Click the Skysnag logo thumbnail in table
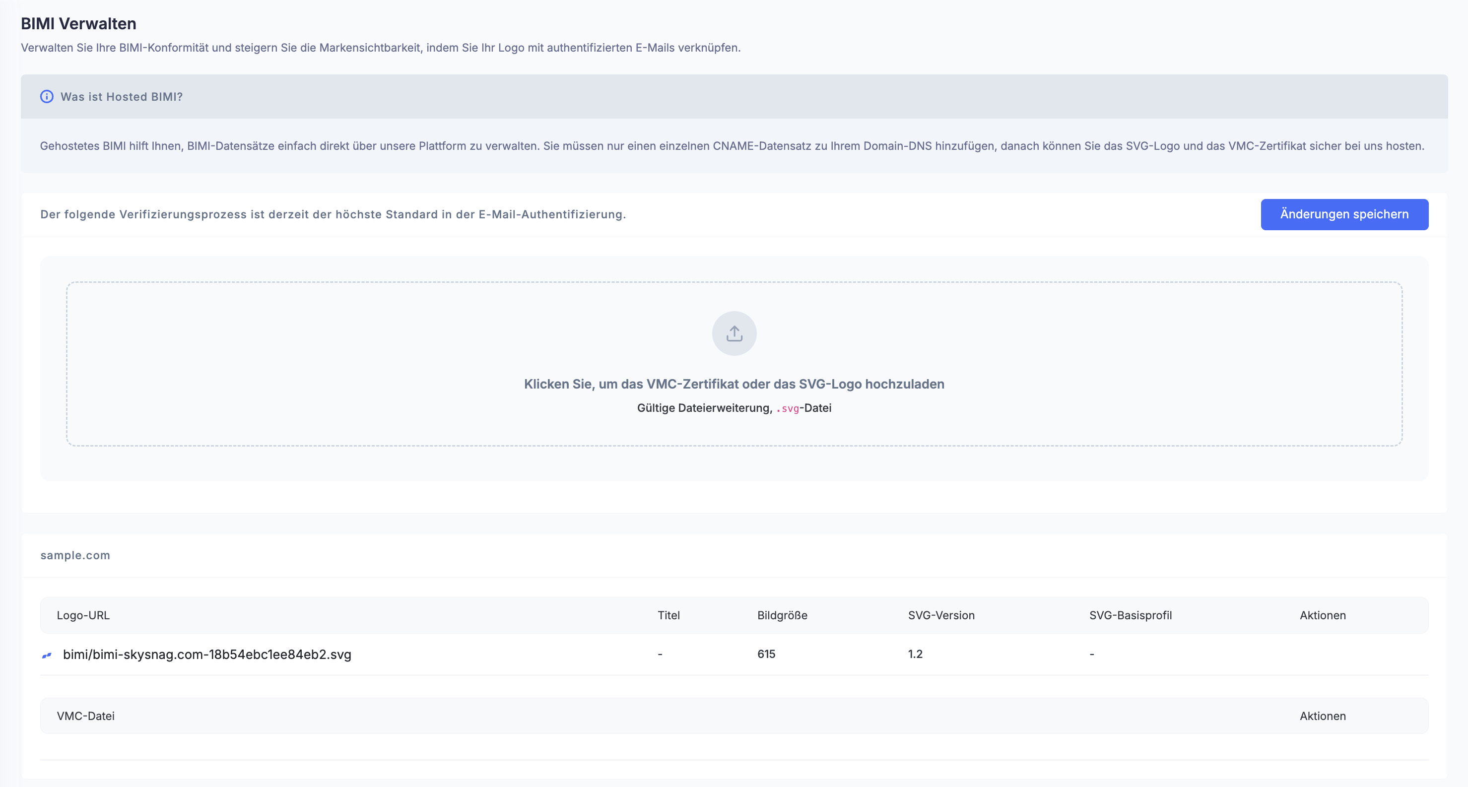Screen dimensions: 1468x787 47,656
